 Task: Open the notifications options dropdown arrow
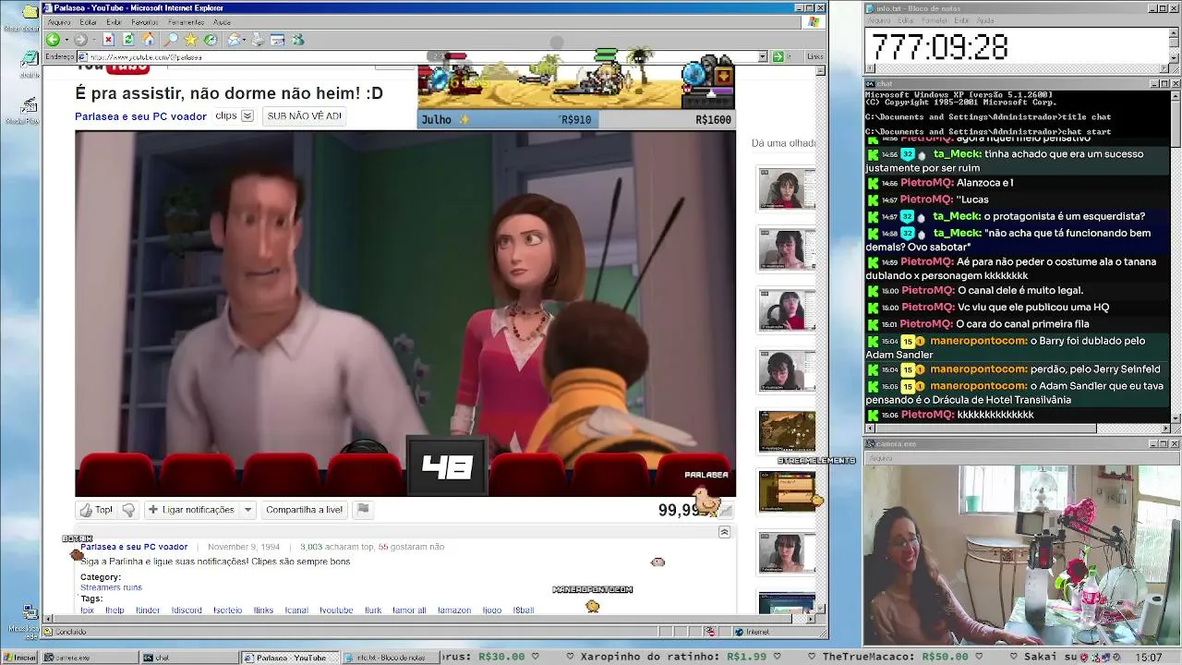247,510
